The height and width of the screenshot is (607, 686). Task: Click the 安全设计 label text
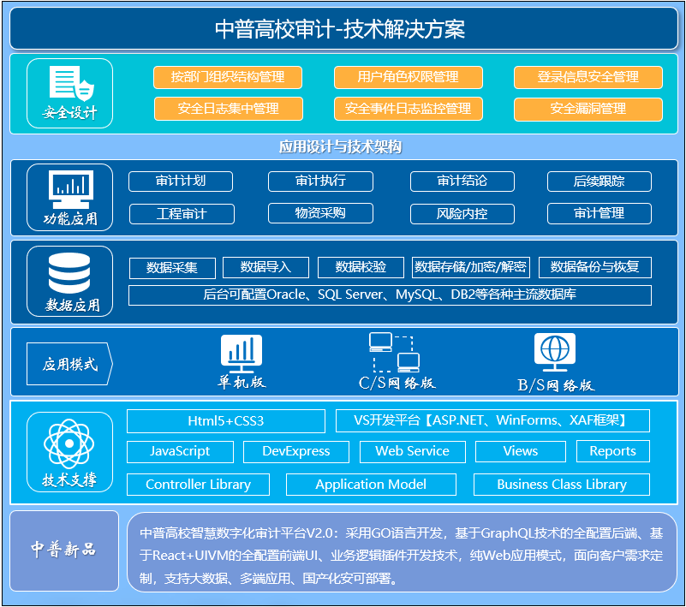70,113
